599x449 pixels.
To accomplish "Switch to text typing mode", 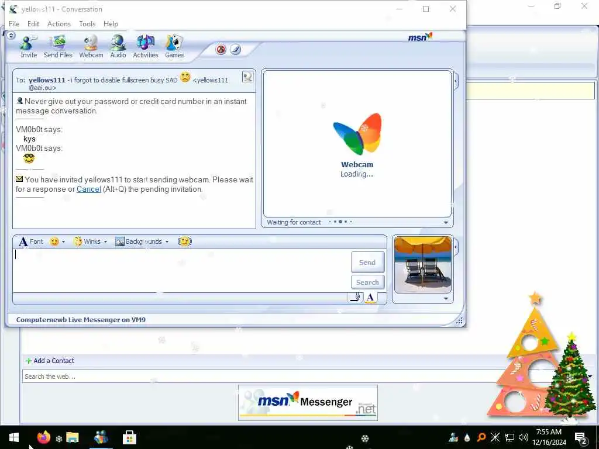I will point(370,298).
